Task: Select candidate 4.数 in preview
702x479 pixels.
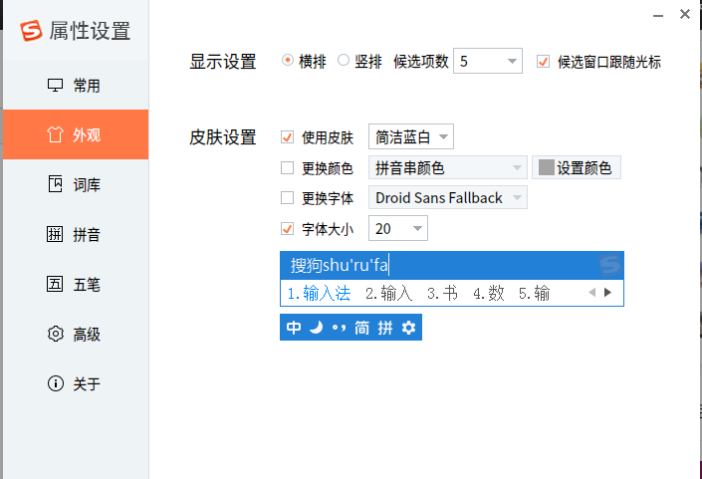Action: pos(489,293)
